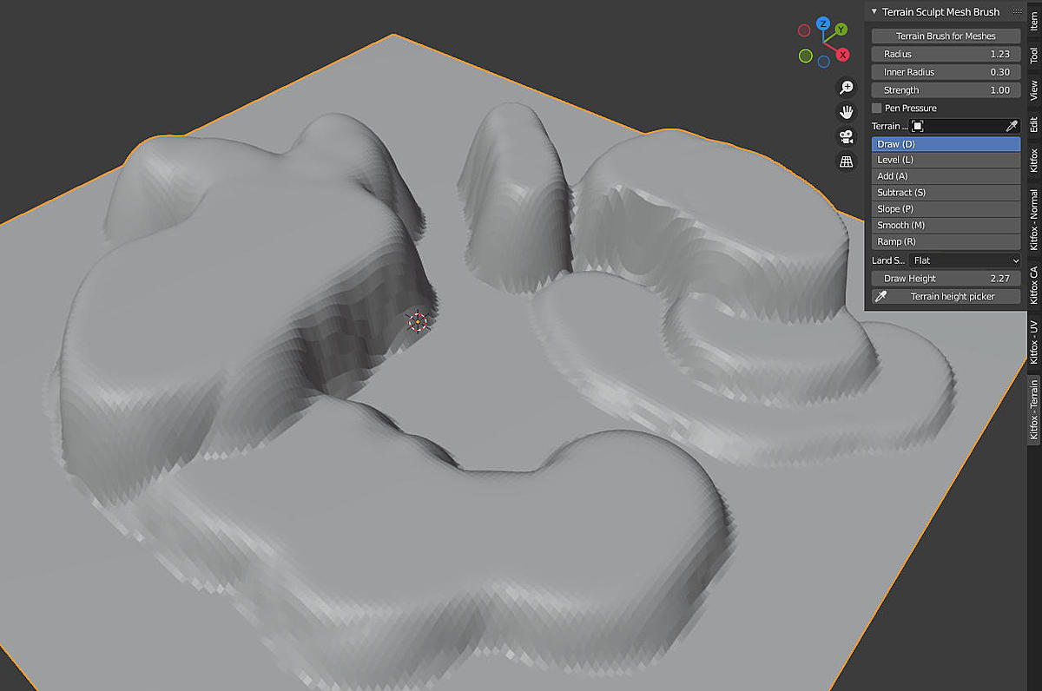The image size is (1042, 691).
Task: Activate the Subtract (S) brush mode
Action: point(945,192)
